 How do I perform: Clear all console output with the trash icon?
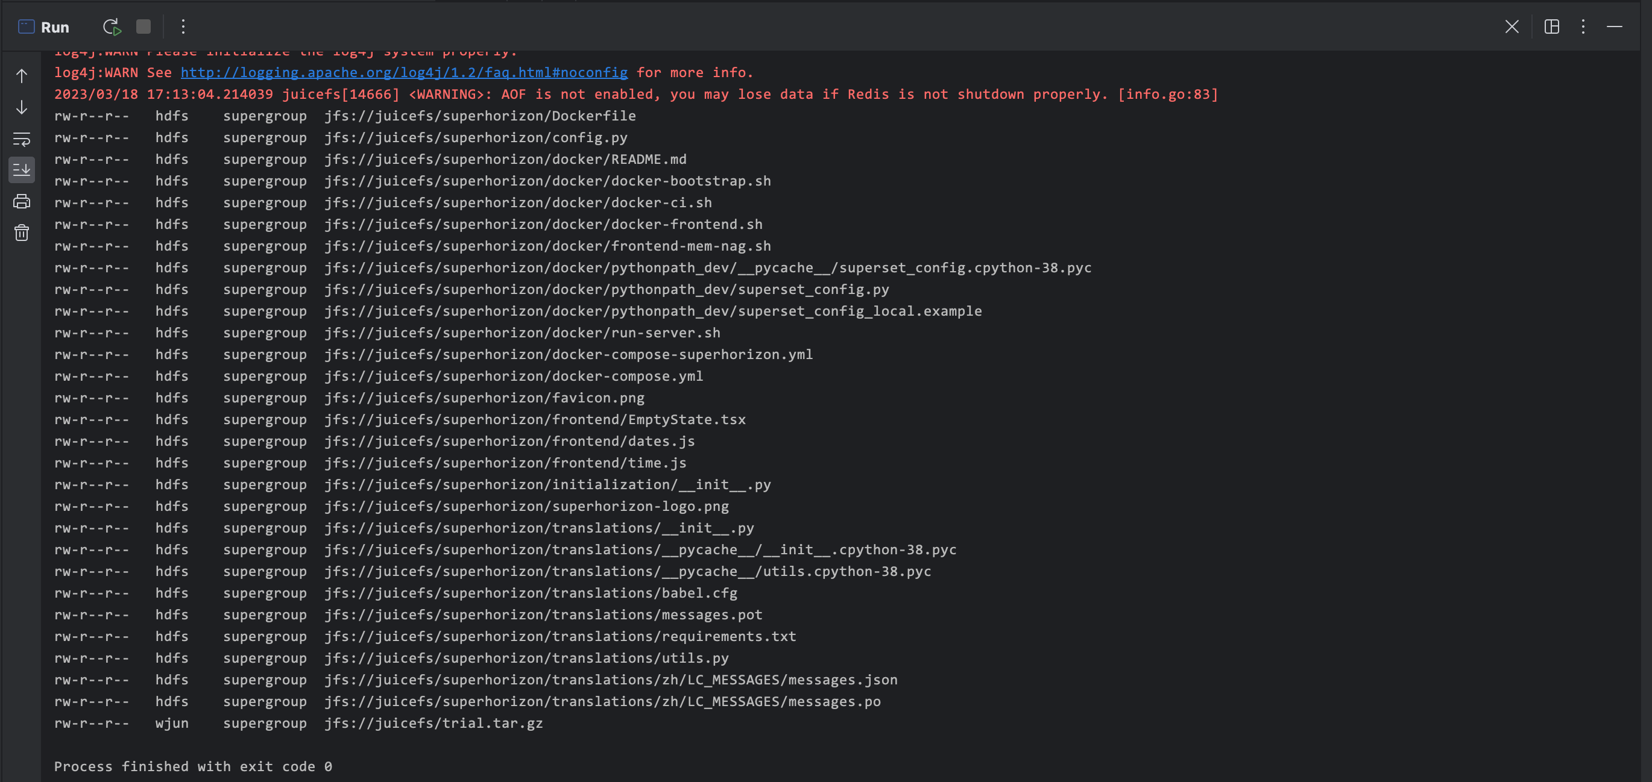(22, 233)
